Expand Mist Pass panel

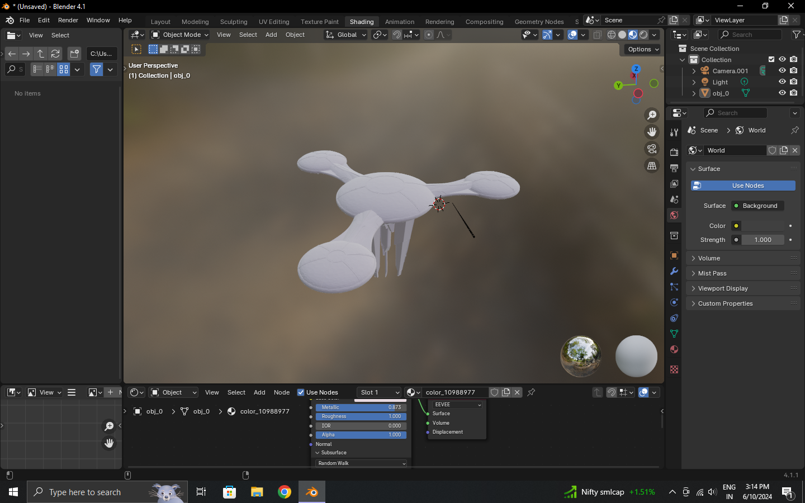pos(743,273)
